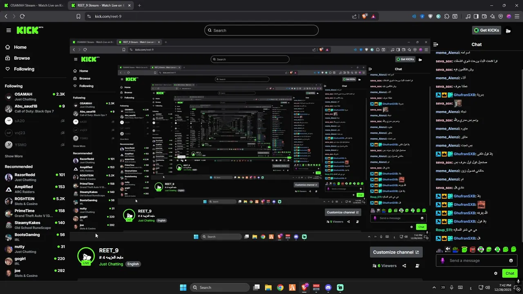
Task: Select the offline YSMO channel
Action: 35,145
